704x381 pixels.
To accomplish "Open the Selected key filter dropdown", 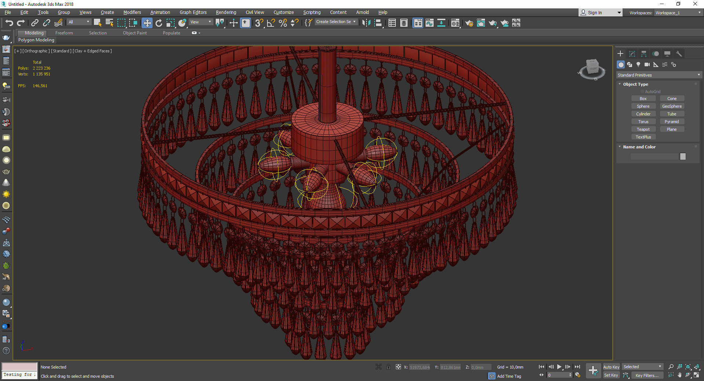I will tap(642, 367).
